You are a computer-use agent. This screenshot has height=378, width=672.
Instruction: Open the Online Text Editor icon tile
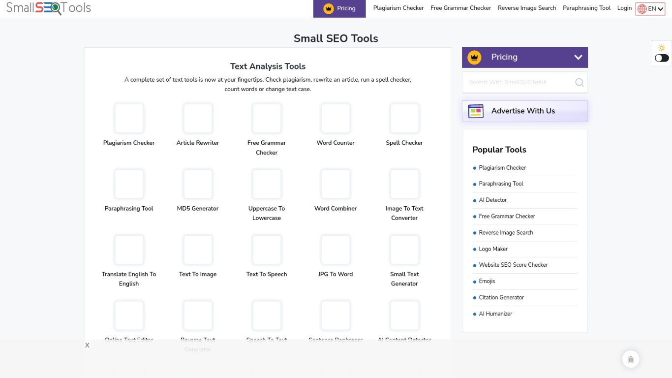tap(129, 315)
